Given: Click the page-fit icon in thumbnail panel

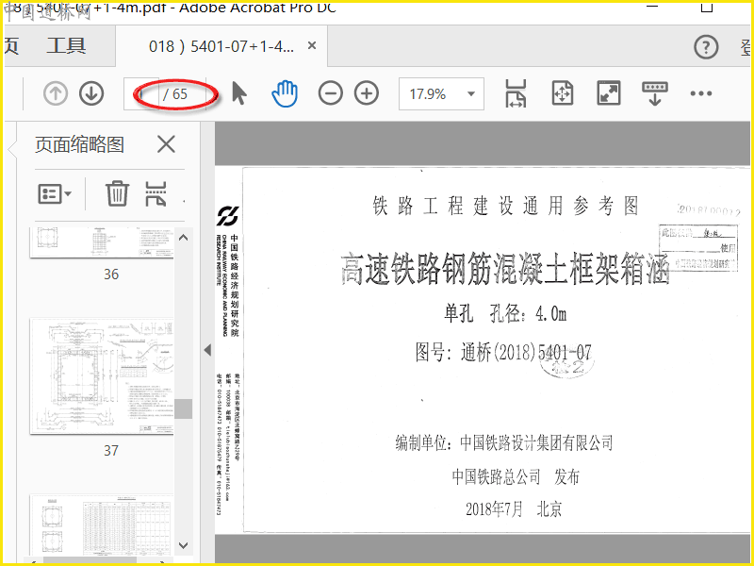Looking at the screenshot, I should [156, 193].
